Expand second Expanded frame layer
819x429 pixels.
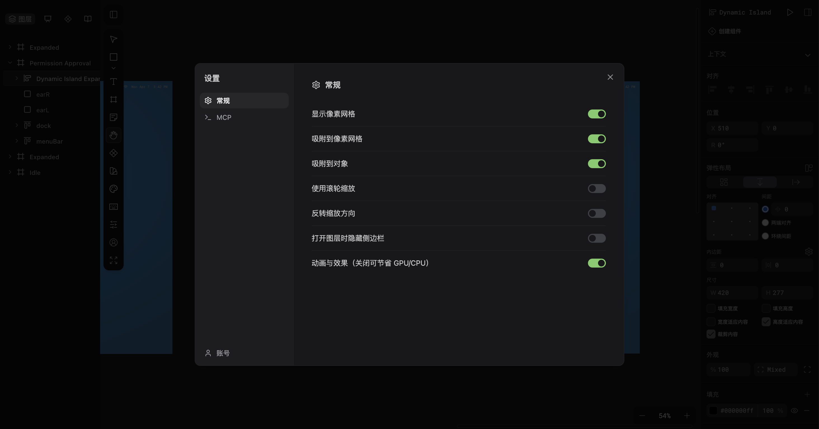tap(10, 157)
